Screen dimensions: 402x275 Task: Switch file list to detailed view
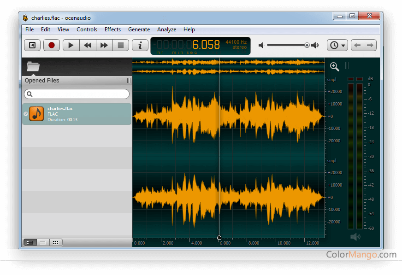(x=30, y=242)
